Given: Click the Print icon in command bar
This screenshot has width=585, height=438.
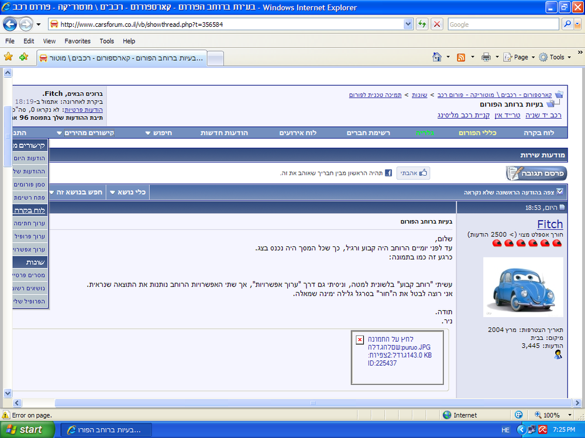Looking at the screenshot, I should [486, 57].
